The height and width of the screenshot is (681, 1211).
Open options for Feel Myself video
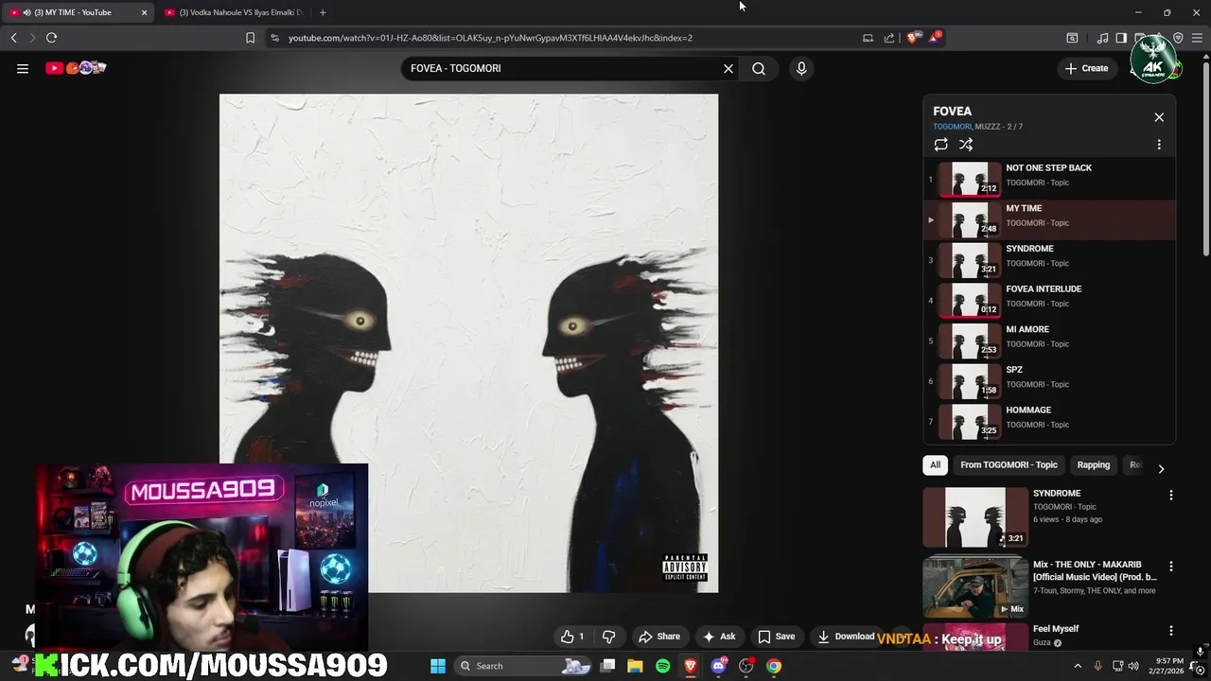coord(1170,630)
